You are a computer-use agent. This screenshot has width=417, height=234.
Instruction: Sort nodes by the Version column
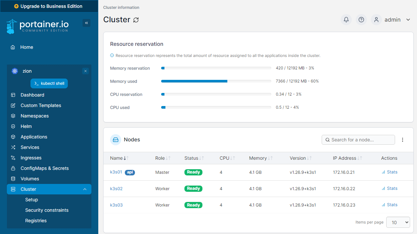301,158
